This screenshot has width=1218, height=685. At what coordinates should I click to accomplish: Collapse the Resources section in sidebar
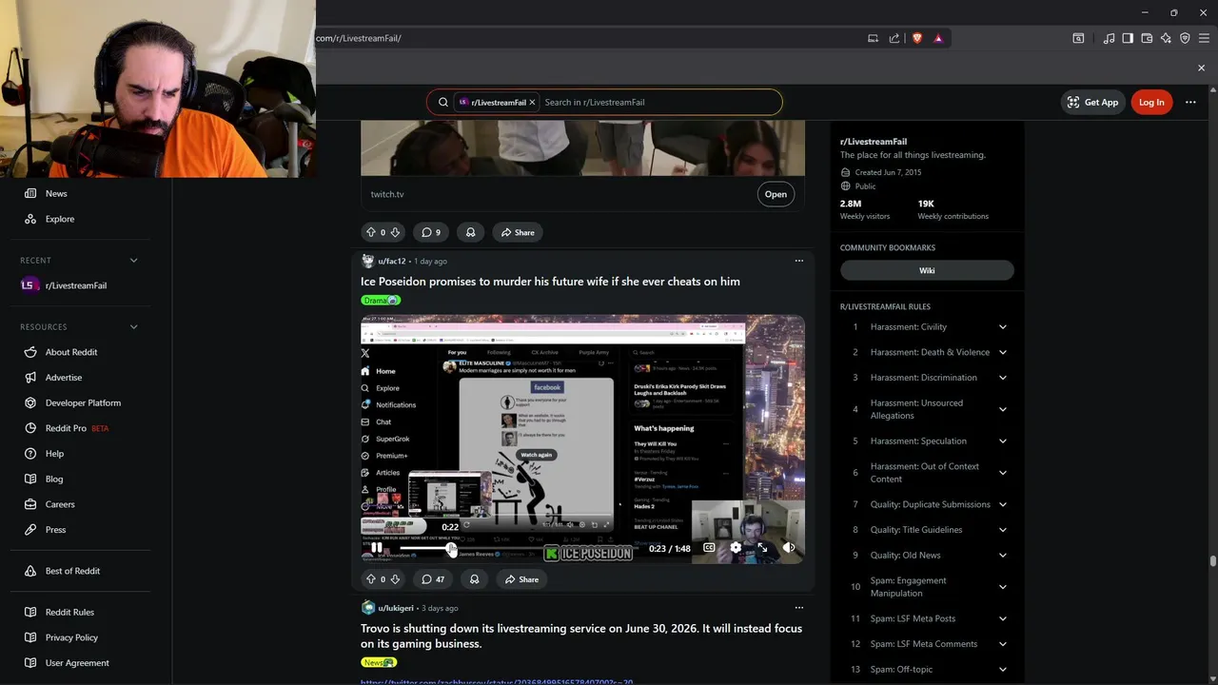tap(133, 326)
